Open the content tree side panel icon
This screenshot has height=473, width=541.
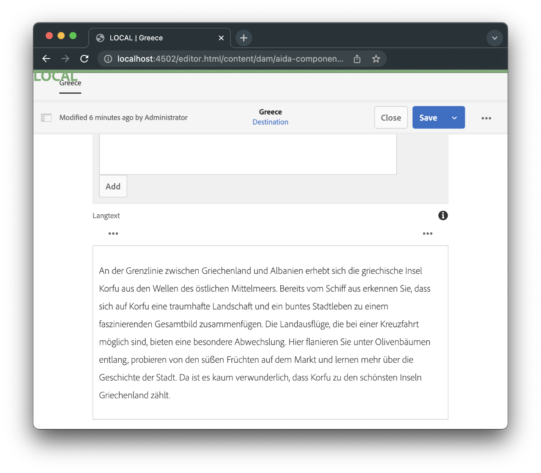46,117
